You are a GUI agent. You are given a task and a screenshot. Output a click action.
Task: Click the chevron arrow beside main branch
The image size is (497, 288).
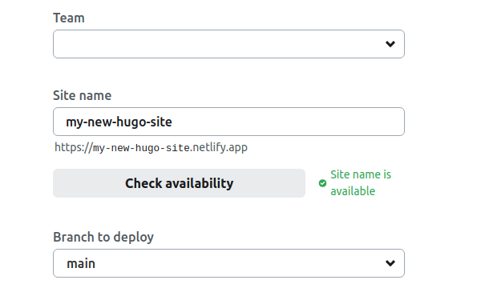point(390,263)
